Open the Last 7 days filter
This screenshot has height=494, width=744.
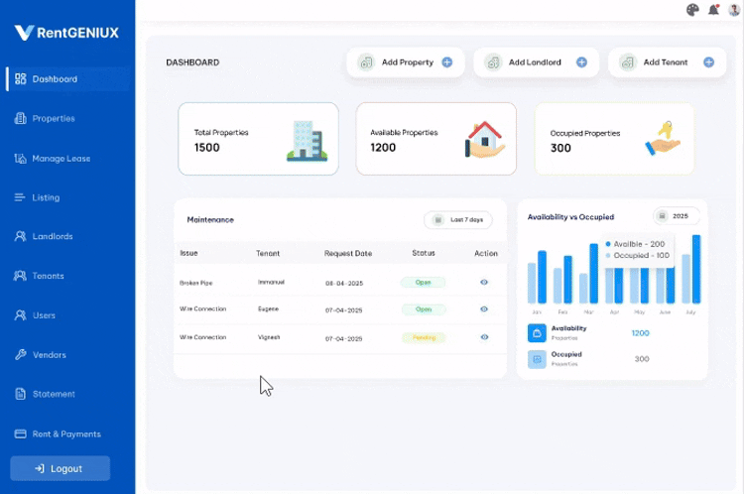click(458, 219)
